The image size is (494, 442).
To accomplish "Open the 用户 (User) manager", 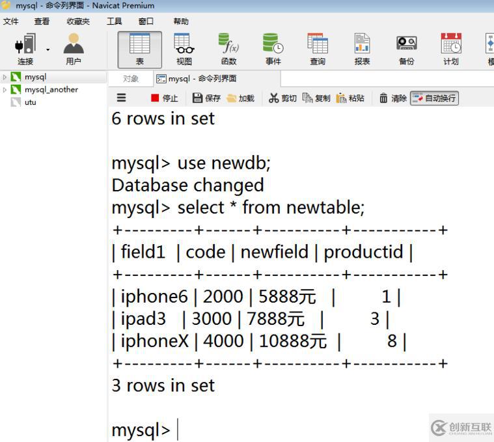I will point(74,49).
